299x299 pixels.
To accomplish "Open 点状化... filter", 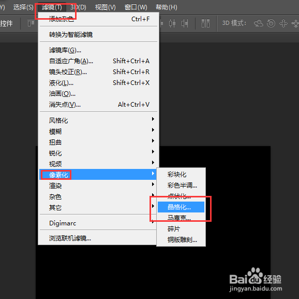I will pos(181,196).
